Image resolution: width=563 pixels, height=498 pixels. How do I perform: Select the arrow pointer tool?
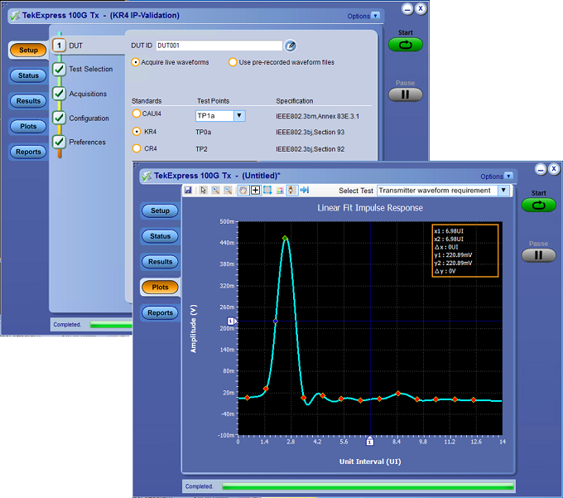tap(203, 191)
